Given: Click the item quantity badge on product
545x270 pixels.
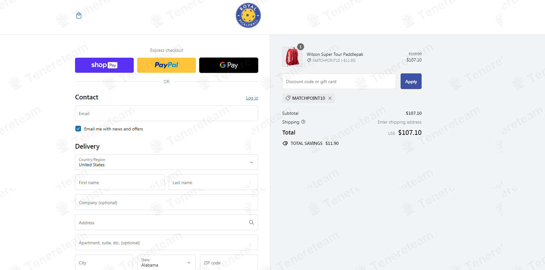Looking at the screenshot, I should pyautogui.click(x=300, y=47).
